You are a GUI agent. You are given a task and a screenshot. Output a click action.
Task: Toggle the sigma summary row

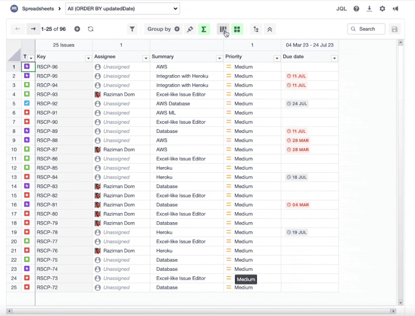[x=204, y=29]
